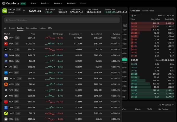Open the Rewards nav item

58,3
